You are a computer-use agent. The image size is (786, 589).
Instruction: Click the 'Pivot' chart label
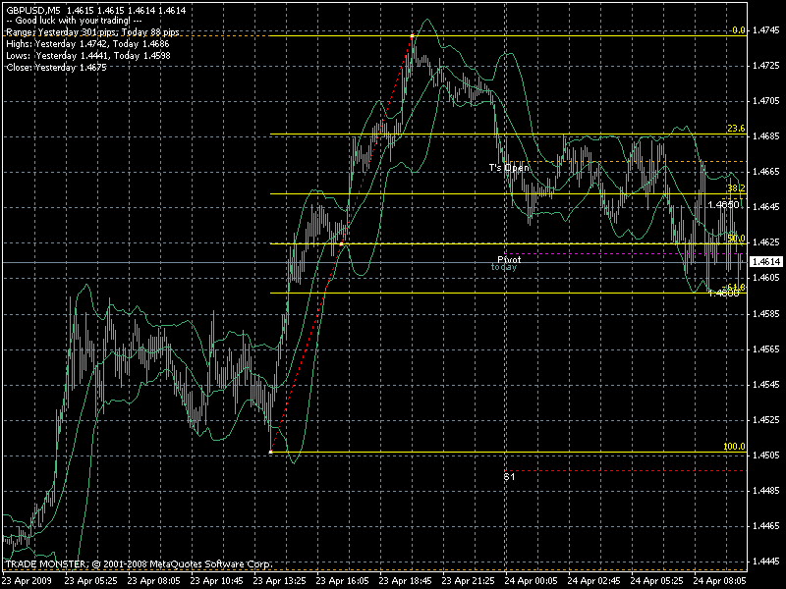(509, 259)
